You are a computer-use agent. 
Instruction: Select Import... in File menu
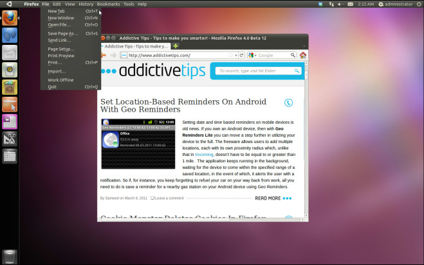pos(71,71)
